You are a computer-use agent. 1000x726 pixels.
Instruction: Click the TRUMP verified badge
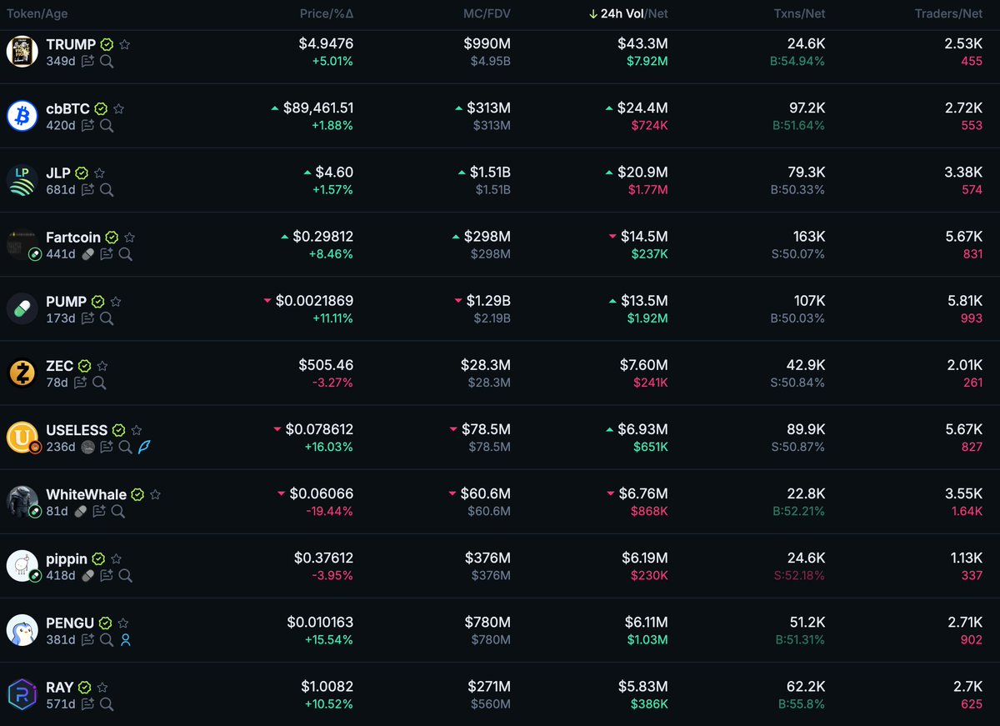pyautogui.click(x=107, y=44)
